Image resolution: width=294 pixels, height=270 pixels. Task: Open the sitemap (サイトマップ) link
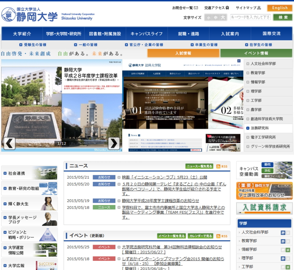click(x=248, y=8)
